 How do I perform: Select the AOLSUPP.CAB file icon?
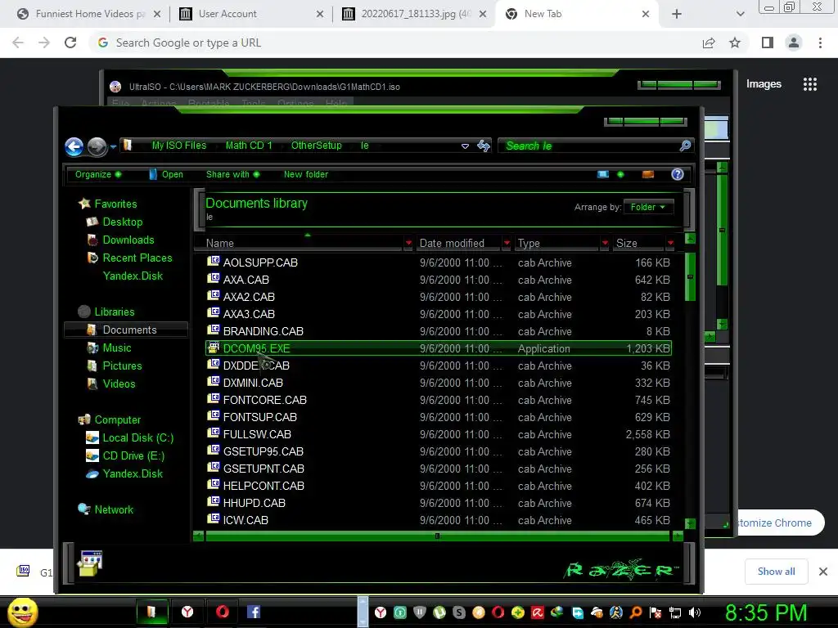pyautogui.click(x=214, y=262)
